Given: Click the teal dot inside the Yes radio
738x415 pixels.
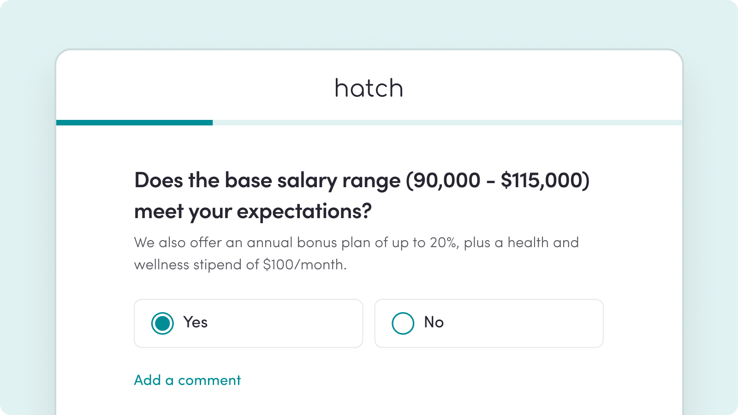Looking at the screenshot, I should pos(162,323).
